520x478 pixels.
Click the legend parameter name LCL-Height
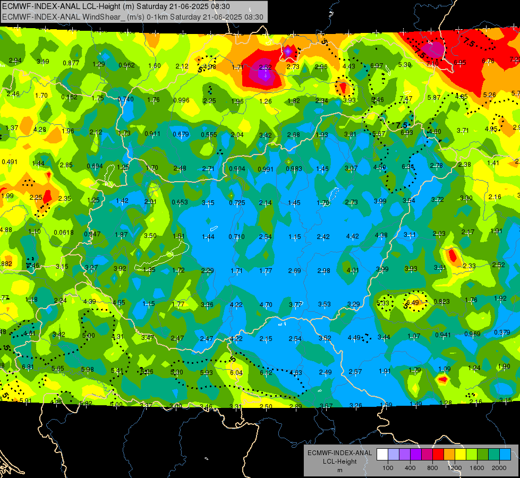pyautogui.click(x=339, y=462)
